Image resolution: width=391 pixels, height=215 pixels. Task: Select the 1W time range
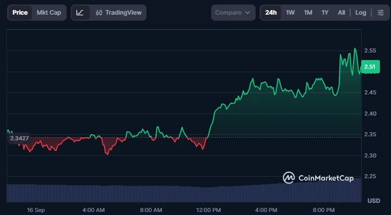(290, 13)
